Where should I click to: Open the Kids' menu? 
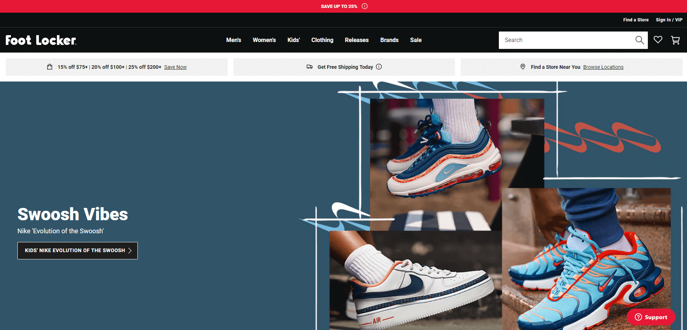pos(294,40)
